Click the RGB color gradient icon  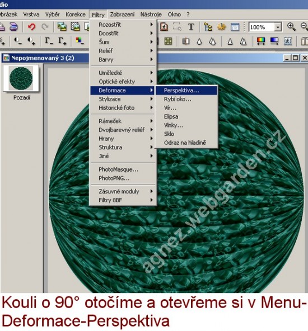[x=260, y=41]
